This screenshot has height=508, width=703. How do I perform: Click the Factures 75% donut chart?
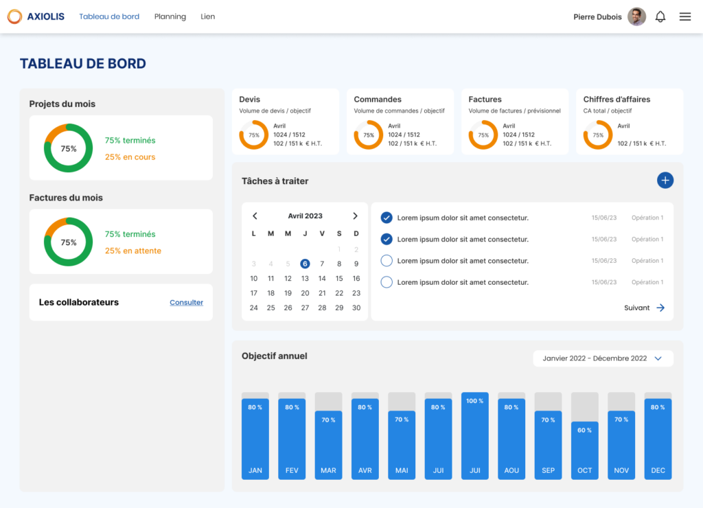[483, 135]
